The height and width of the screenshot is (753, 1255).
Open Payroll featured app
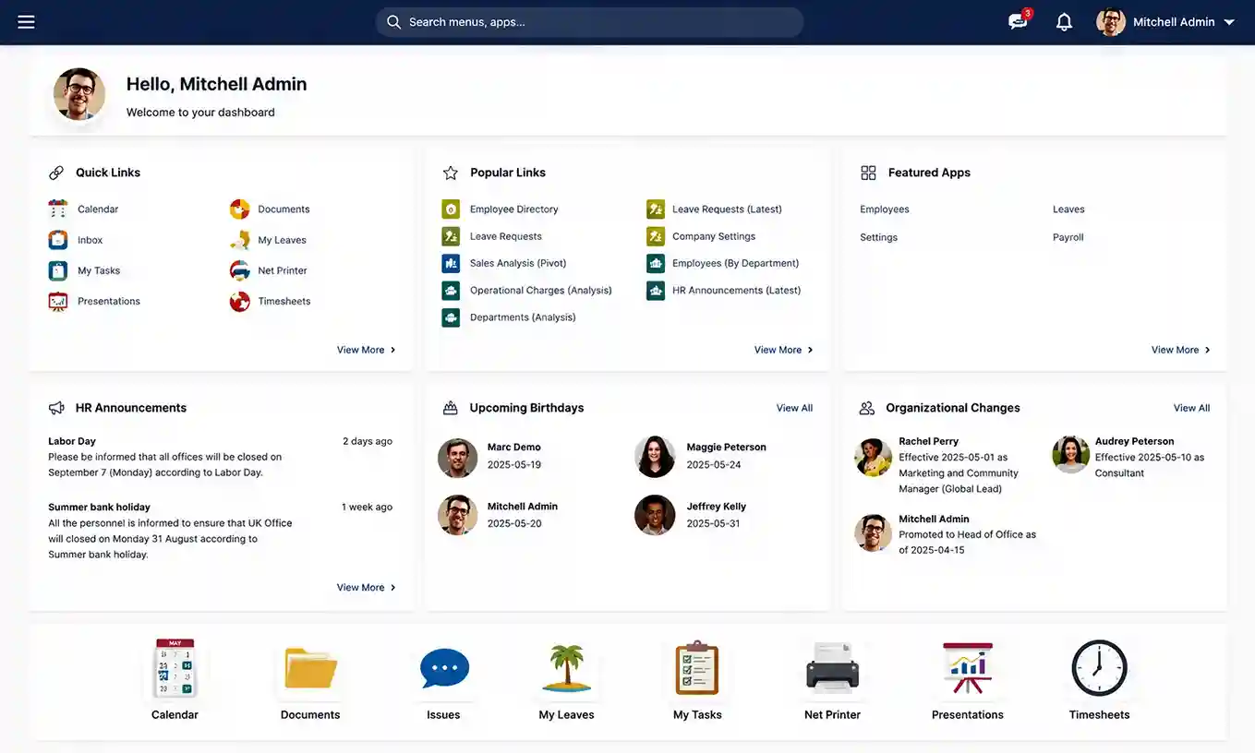(x=1068, y=237)
